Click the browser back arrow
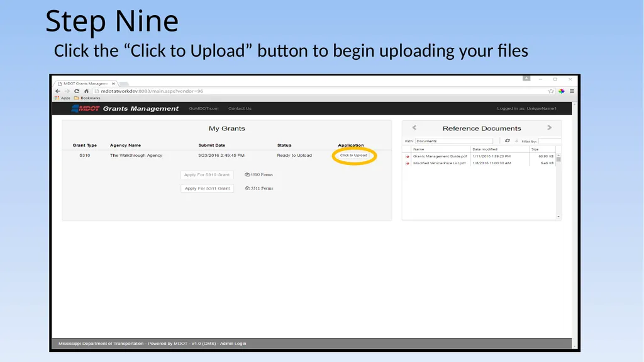The width and height of the screenshot is (644, 362). 58,91
